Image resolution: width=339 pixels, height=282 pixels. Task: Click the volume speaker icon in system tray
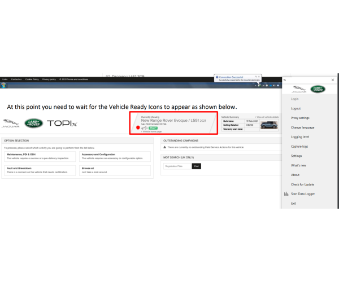274,86
